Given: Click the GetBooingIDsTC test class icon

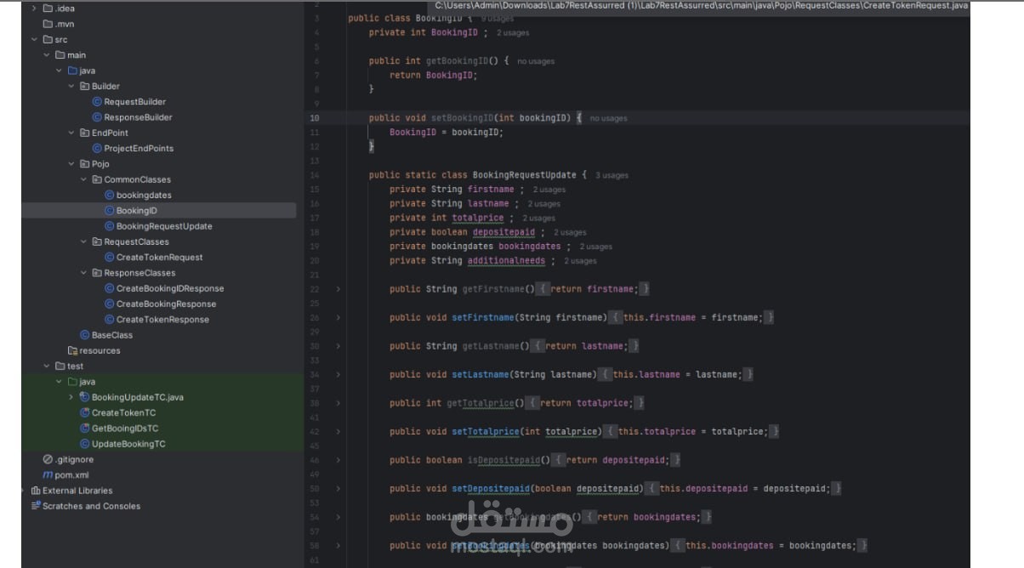Looking at the screenshot, I should pyautogui.click(x=84, y=429).
